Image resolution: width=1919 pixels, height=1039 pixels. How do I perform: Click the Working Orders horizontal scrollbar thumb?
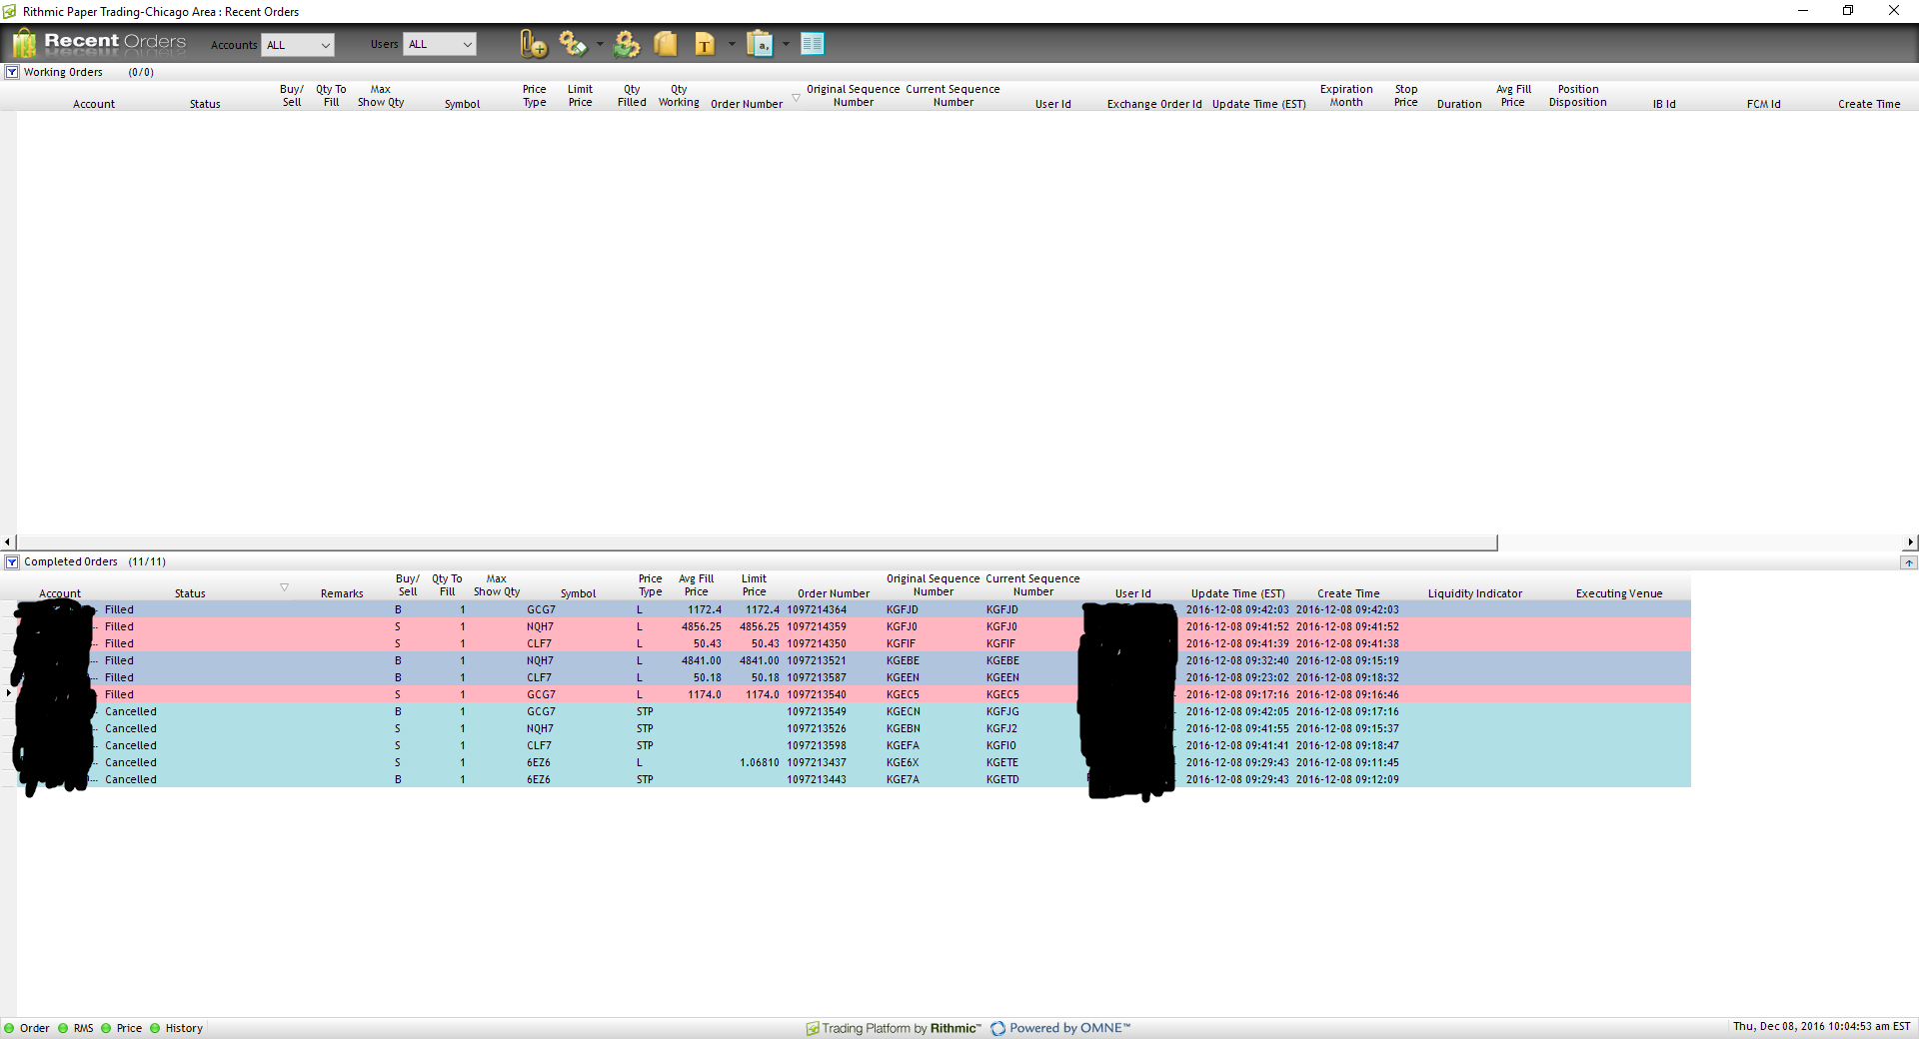pyautogui.click(x=757, y=542)
